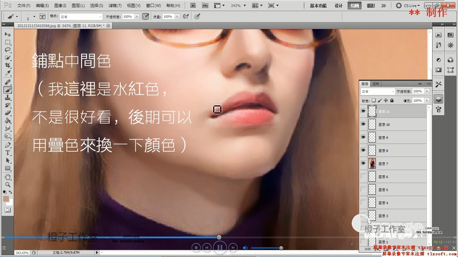Select the Crop tool

8,65
